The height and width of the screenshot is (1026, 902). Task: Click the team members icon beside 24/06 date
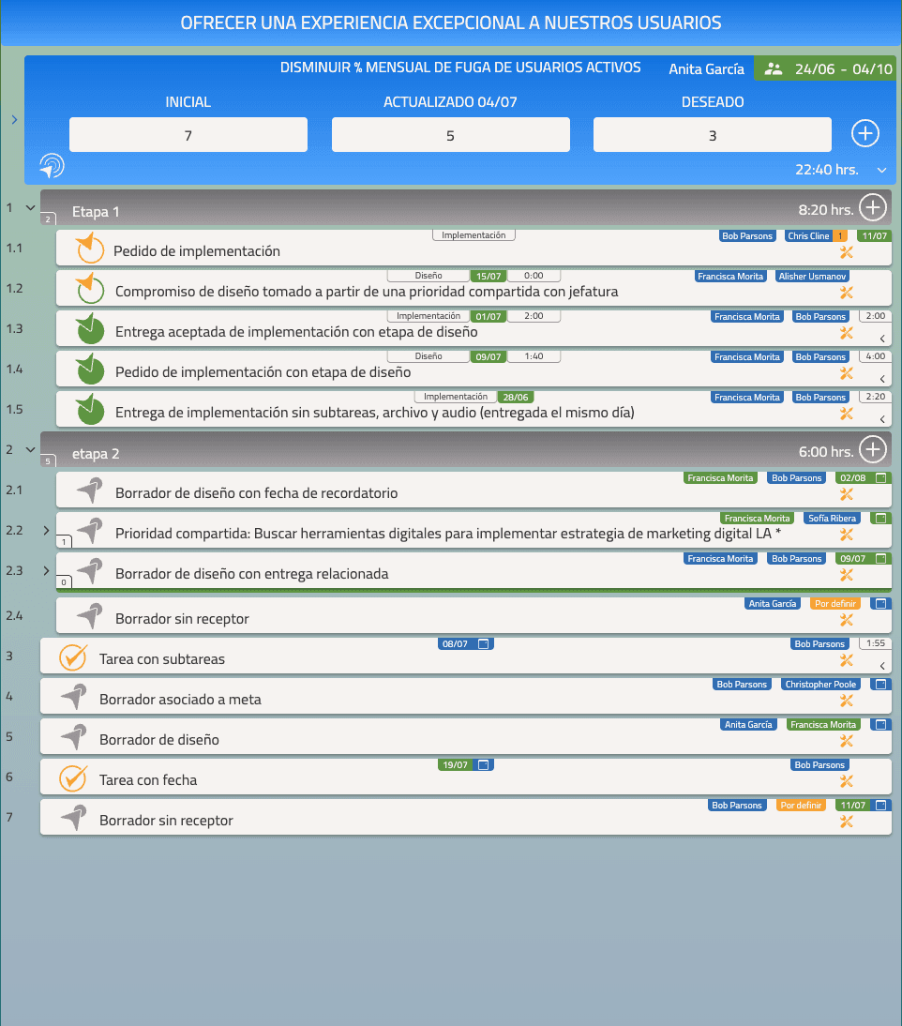point(774,68)
